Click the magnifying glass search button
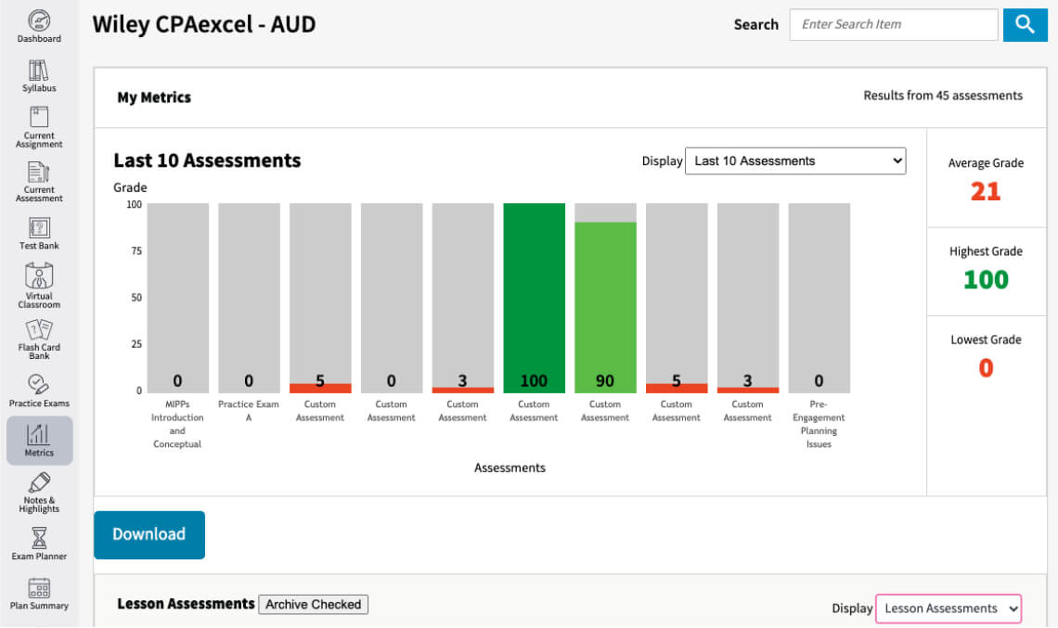The width and height of the screenshot is (1058, 628). 1025,25
